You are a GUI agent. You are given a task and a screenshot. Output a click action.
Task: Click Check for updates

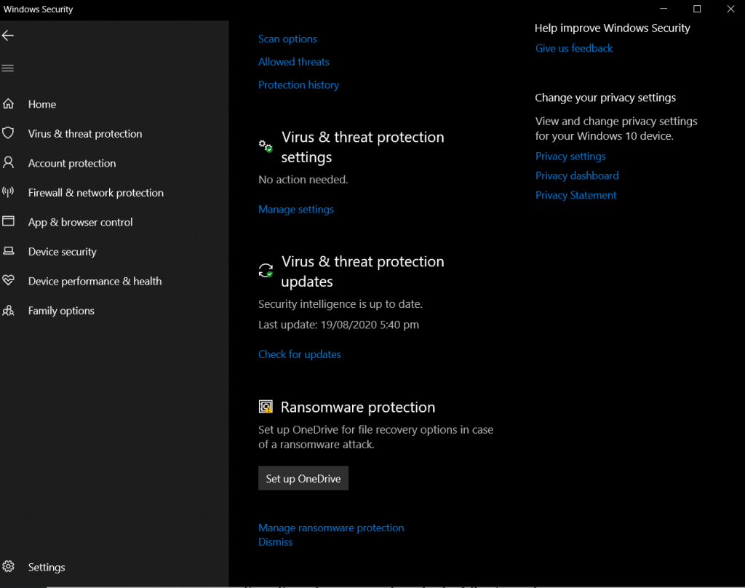pyautogui.click(x=299, y=354)
